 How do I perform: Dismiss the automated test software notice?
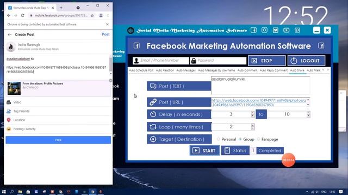(x=108, y=24)
